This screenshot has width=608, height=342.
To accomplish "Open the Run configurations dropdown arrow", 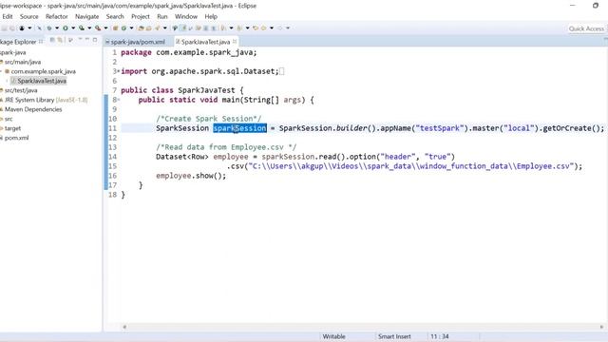I will click(73, 28).
